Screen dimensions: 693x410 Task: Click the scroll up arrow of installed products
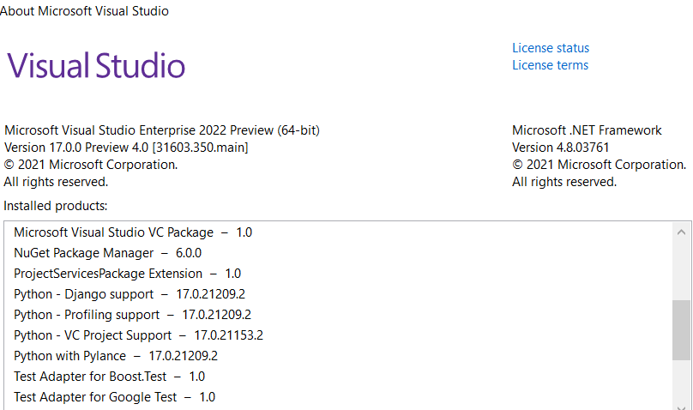[681, 232]
